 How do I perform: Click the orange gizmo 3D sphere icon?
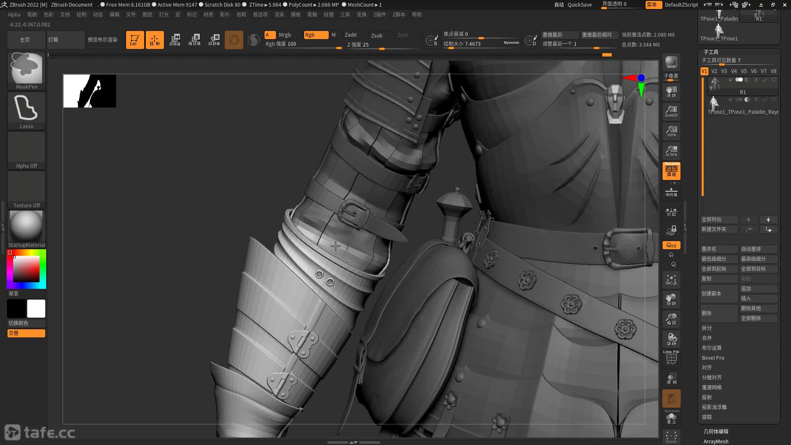(x=234, y=40)
